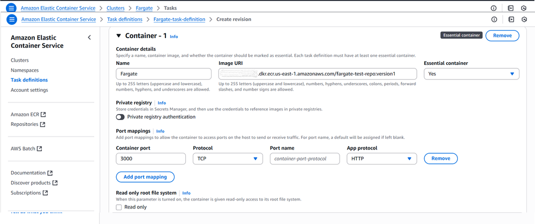The image size is (535, 224).
Task: Click the Container port input field
Action: 150,159
